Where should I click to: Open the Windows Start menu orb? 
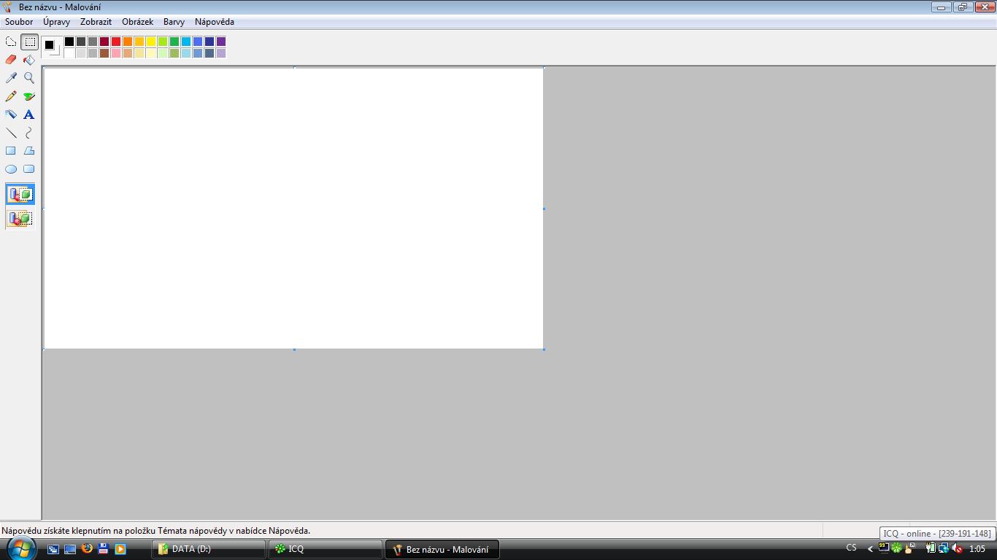pyautogui.click(x=20, y=548)
